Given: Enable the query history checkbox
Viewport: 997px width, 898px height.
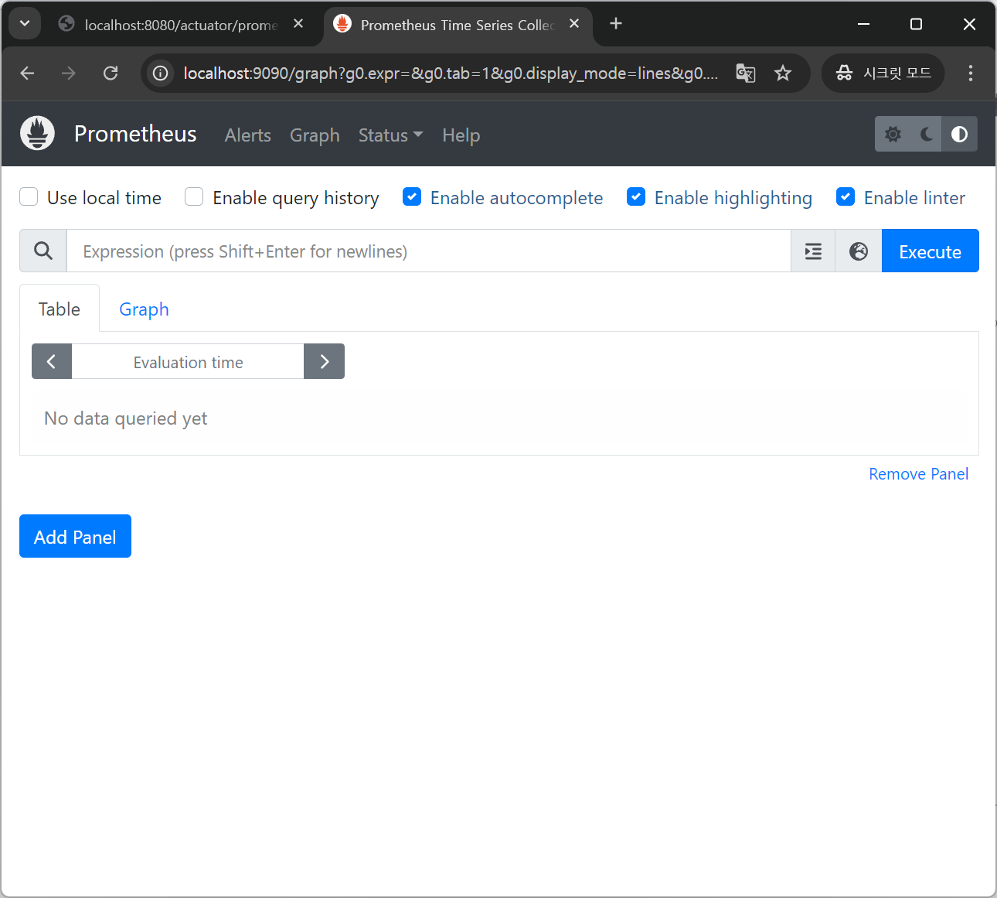Looking at the screenshot, I should click(x=193, y=196).
